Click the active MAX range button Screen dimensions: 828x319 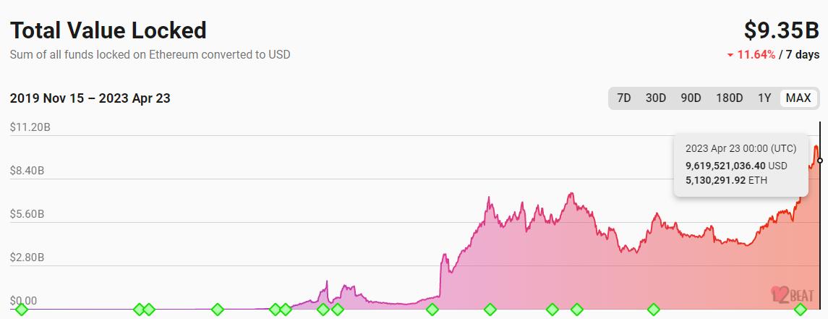point(798,98)
